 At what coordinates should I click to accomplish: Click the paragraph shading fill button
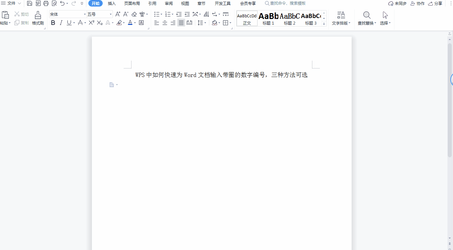tap(214, 23)
